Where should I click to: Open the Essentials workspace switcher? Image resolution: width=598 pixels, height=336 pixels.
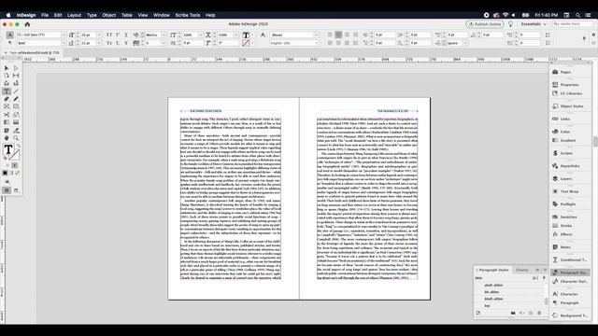point(534,24)
